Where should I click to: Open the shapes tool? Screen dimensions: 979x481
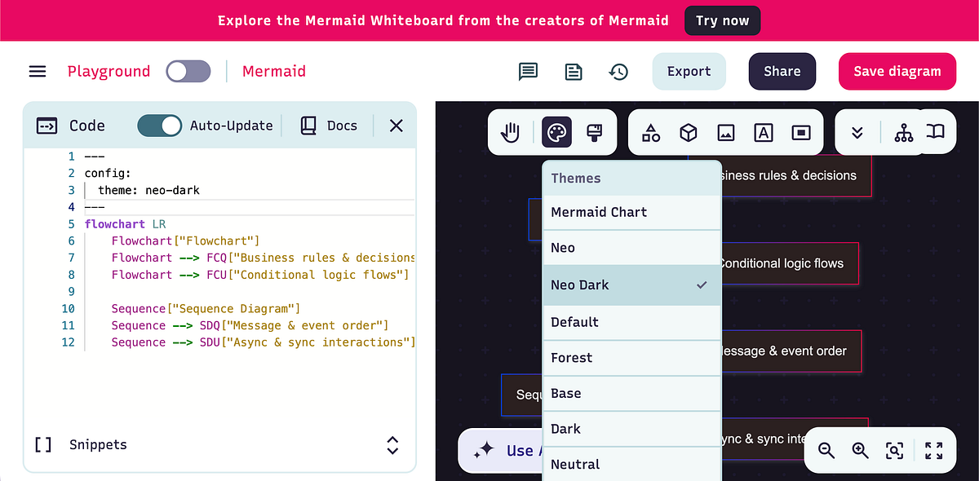[651, 133]
